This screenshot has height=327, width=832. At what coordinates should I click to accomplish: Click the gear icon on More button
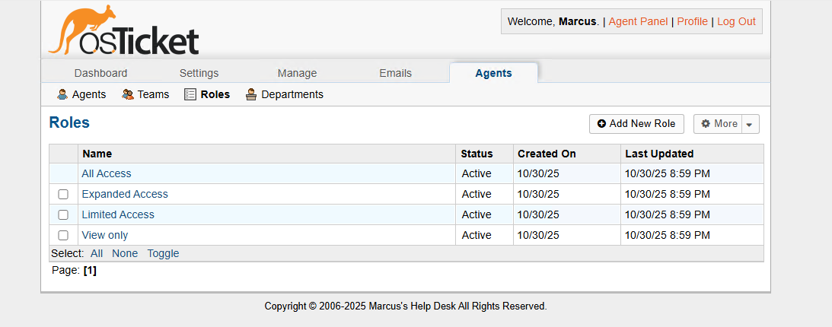click(706, 124)
